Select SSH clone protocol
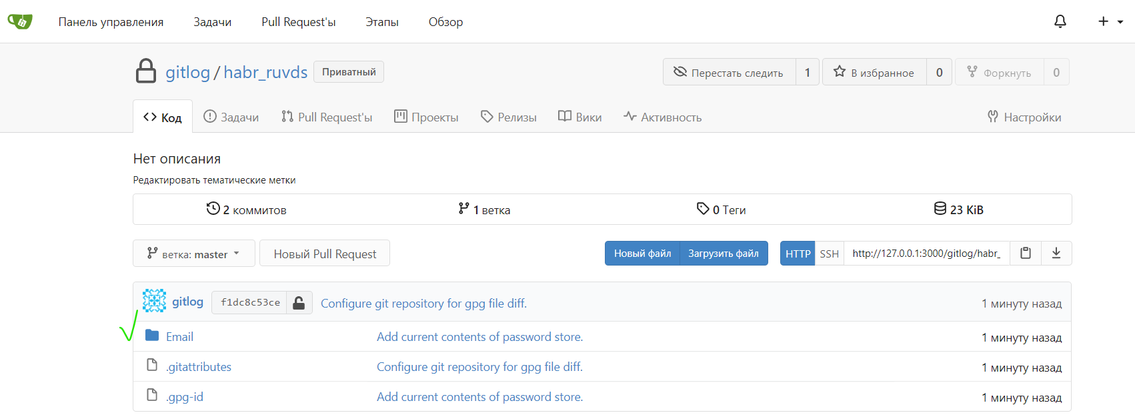Screen dimensions: 1135x419 click(x=829, y=254)
